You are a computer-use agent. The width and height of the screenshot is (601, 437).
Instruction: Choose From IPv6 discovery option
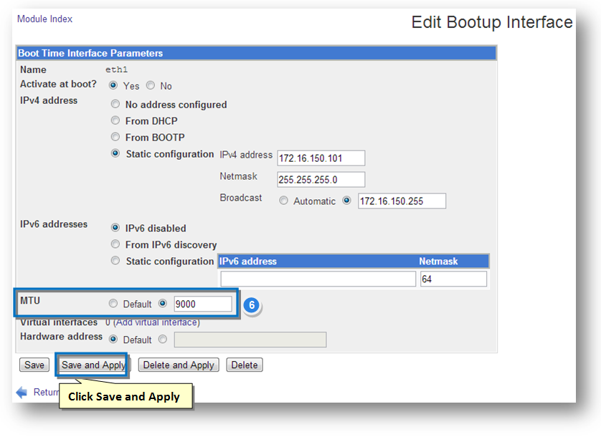tap(115, 244)
